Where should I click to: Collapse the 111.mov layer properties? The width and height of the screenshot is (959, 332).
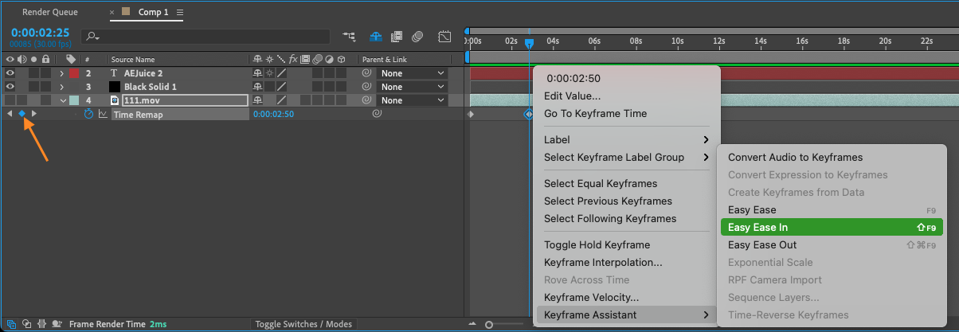(62, 100)
